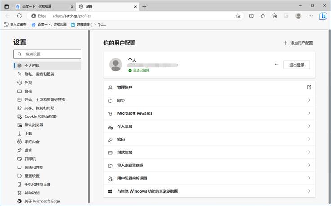Switch to the 百度一下 tab
This screenshot has height=206, width=331.
pos(40,7)
